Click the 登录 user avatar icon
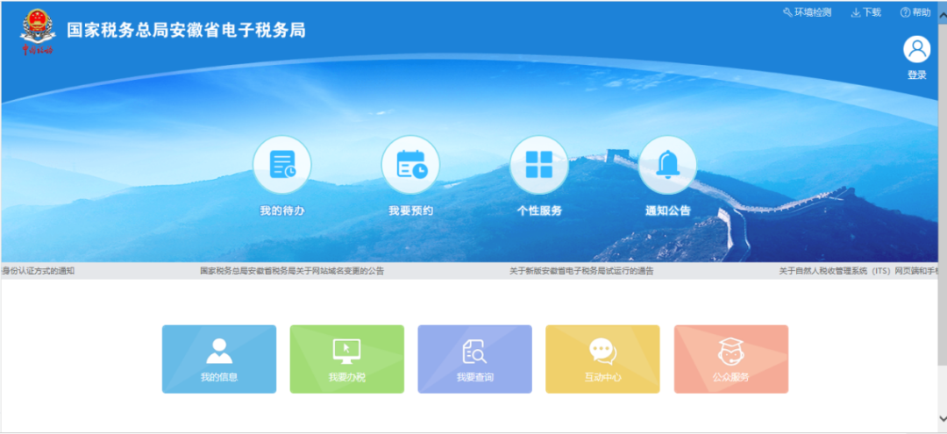 click(x=917, y=49)
